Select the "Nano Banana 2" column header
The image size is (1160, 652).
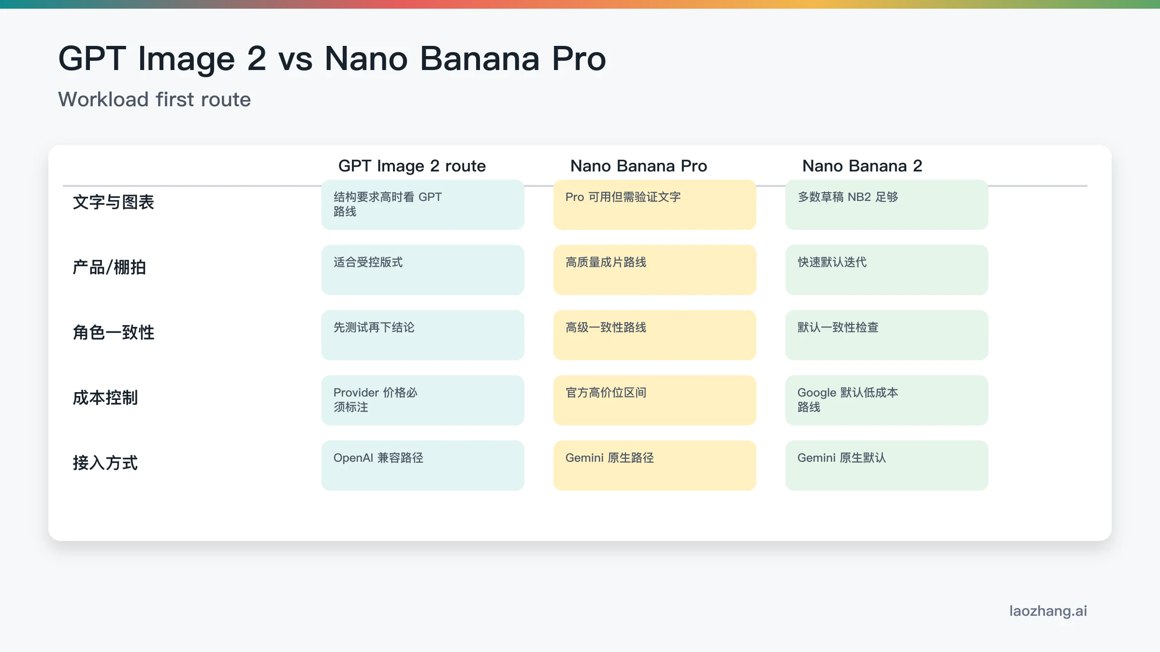click(862, 166)
